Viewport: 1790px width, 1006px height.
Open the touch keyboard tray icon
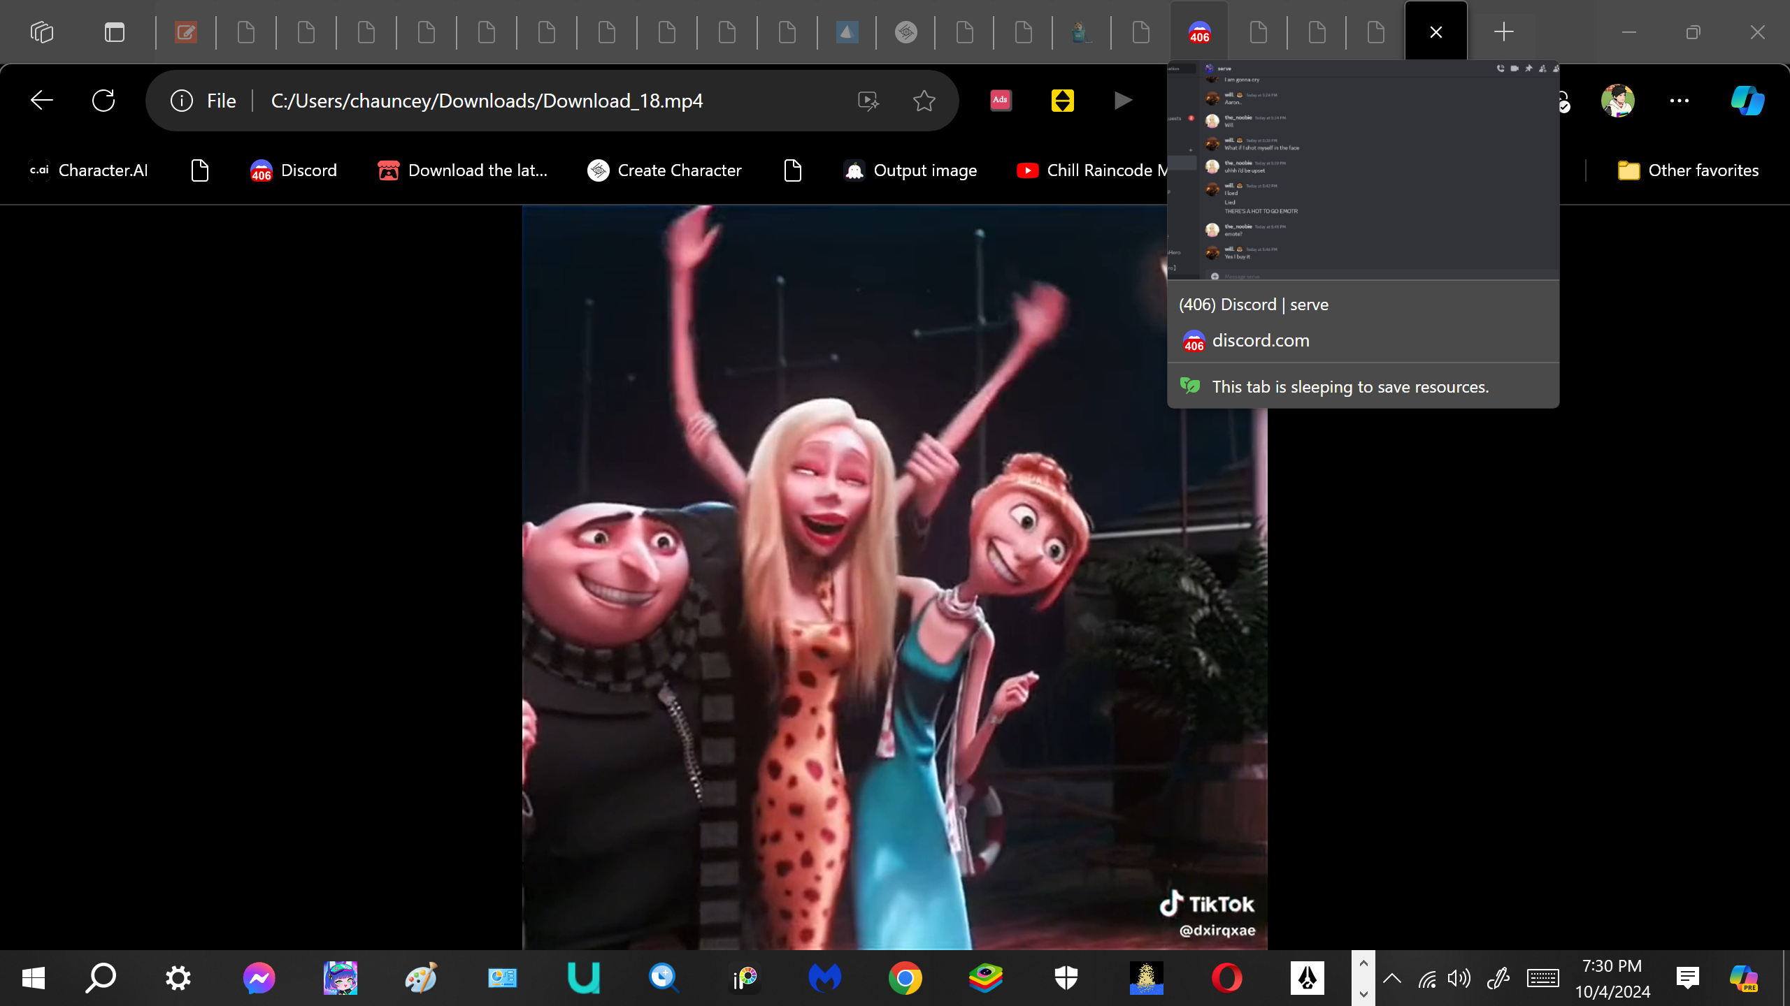coord(1543,978)
